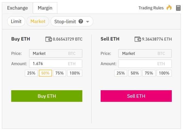The image size is (183, 131).
Task: Click the buy Amount input field
Action: [x=56, y=64]
